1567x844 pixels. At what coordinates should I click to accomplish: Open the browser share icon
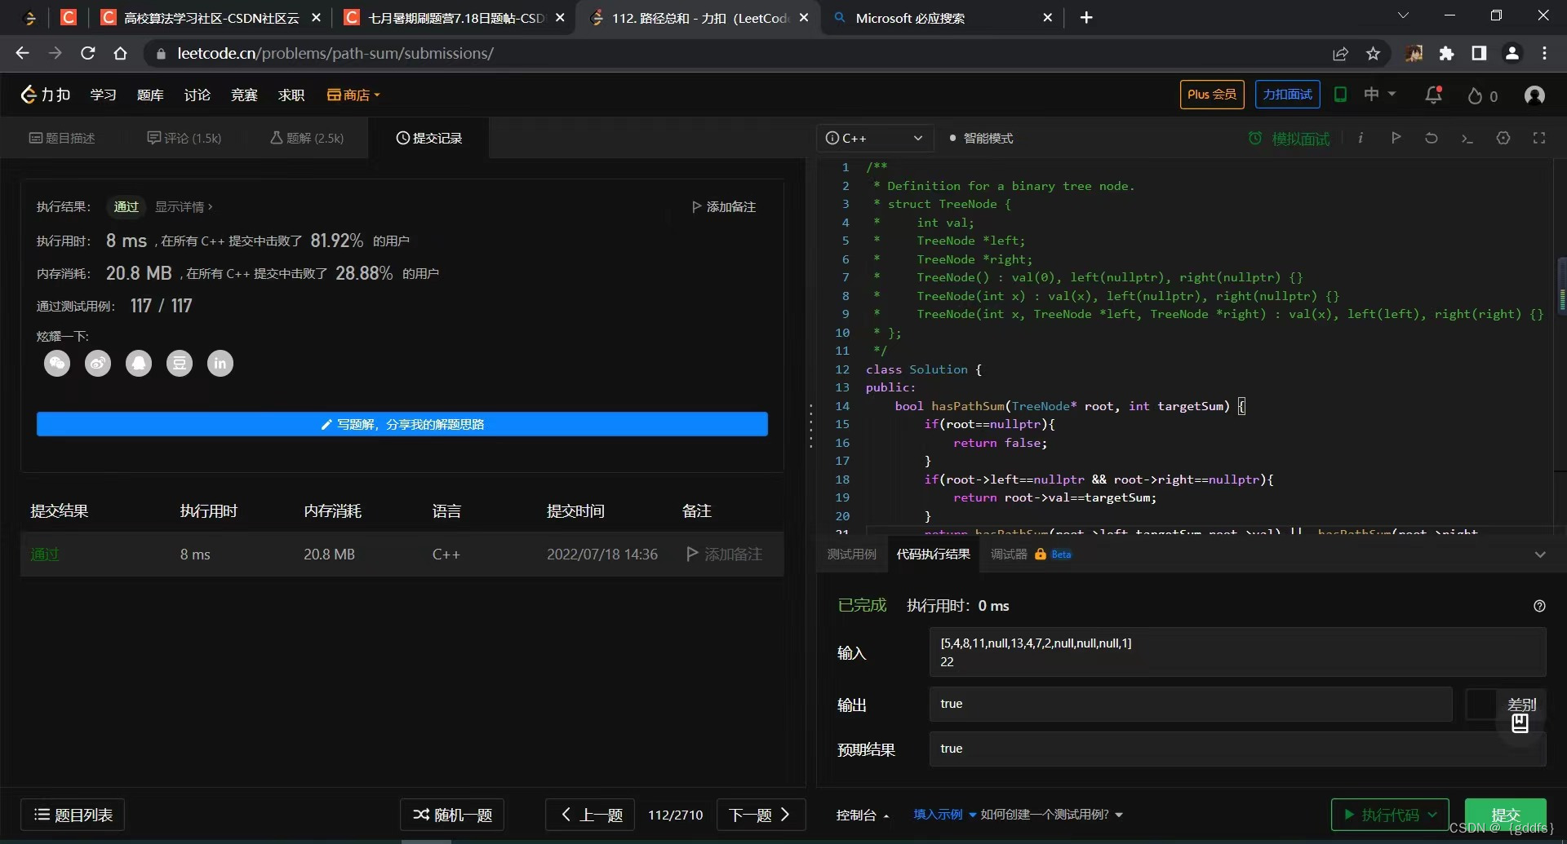(x=1340, y=54)
